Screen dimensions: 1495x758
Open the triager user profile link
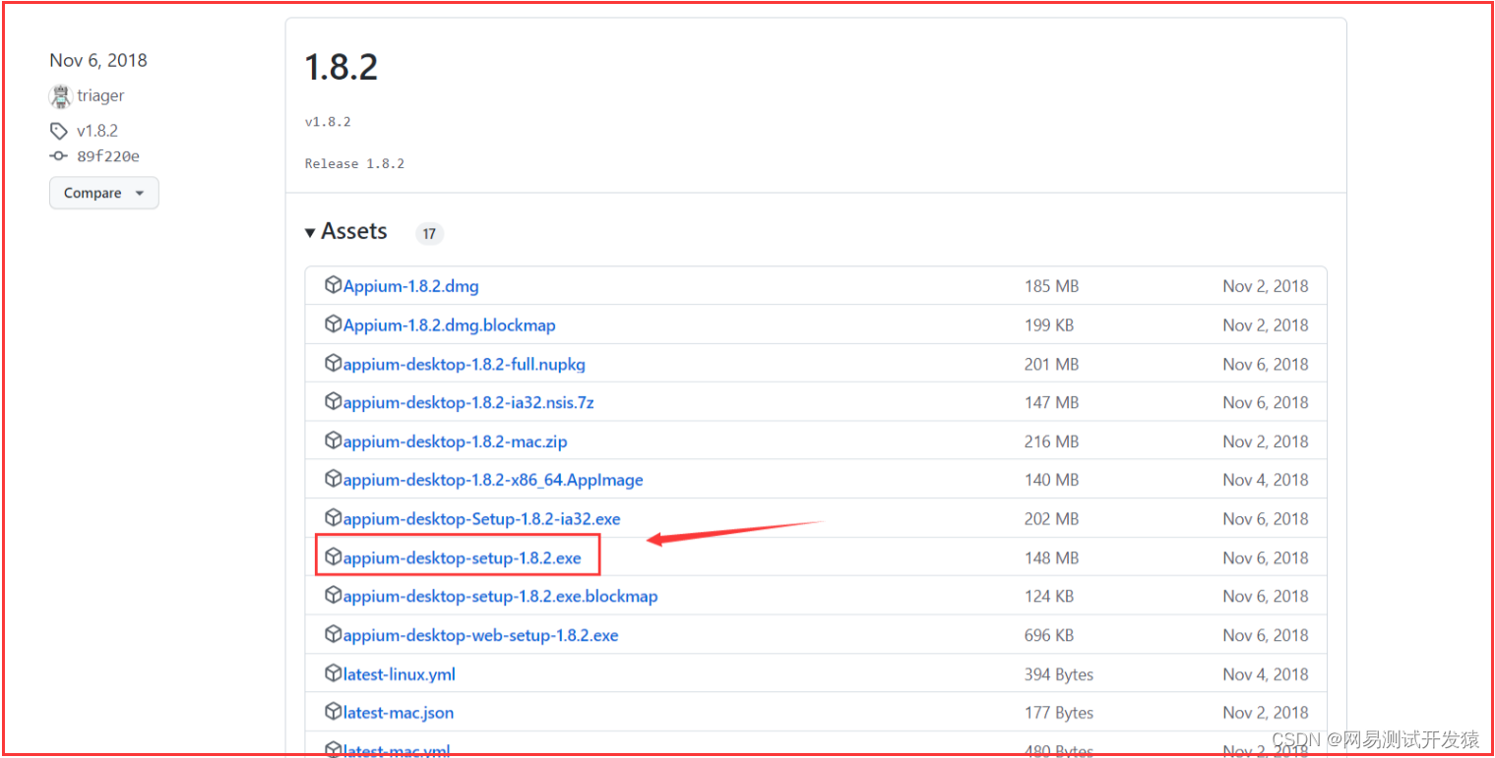click(x=100, y=95)
